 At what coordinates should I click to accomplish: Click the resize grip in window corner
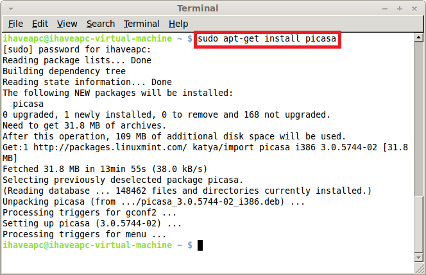click(419, 269)
